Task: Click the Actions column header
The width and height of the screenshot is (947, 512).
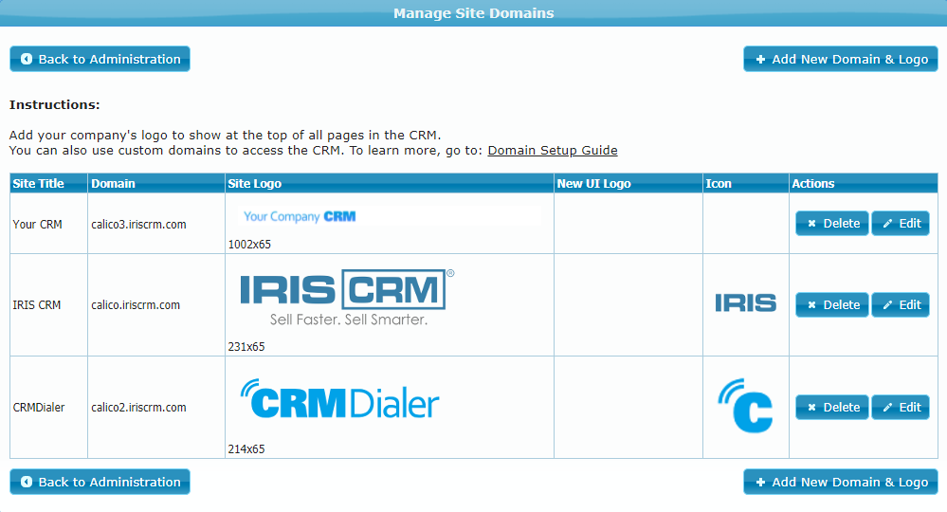Action: [864, 184]
